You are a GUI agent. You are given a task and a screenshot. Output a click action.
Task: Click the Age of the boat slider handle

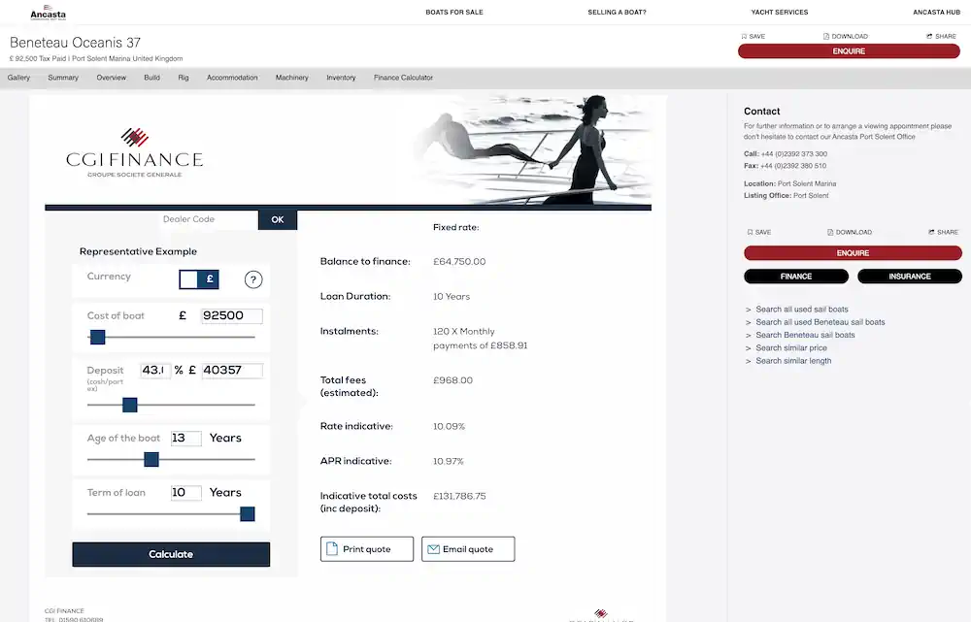(x=151, y=459)
